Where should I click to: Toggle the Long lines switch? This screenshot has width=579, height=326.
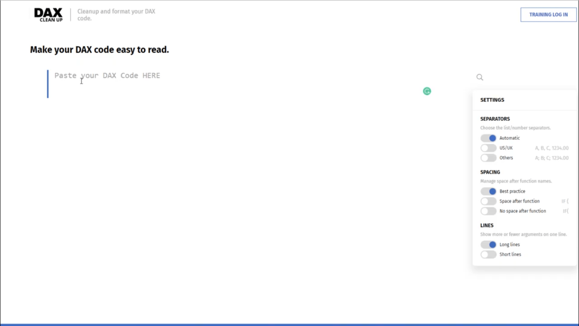pos(488,245)
